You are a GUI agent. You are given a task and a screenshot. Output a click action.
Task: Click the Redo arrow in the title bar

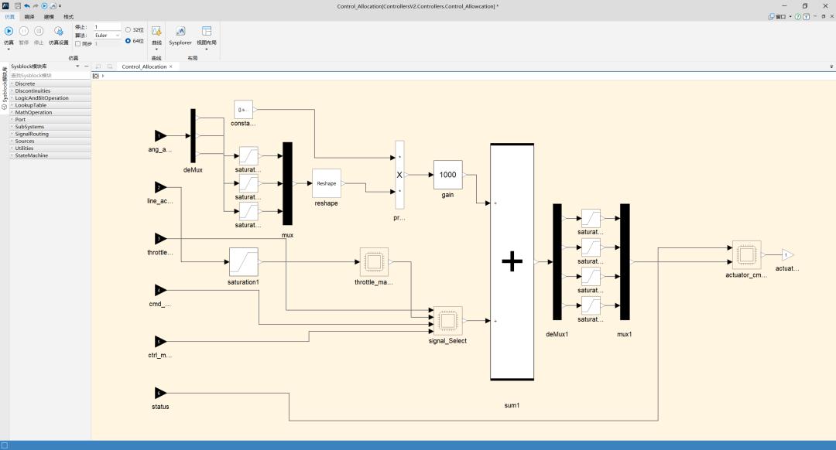[35, 6]
